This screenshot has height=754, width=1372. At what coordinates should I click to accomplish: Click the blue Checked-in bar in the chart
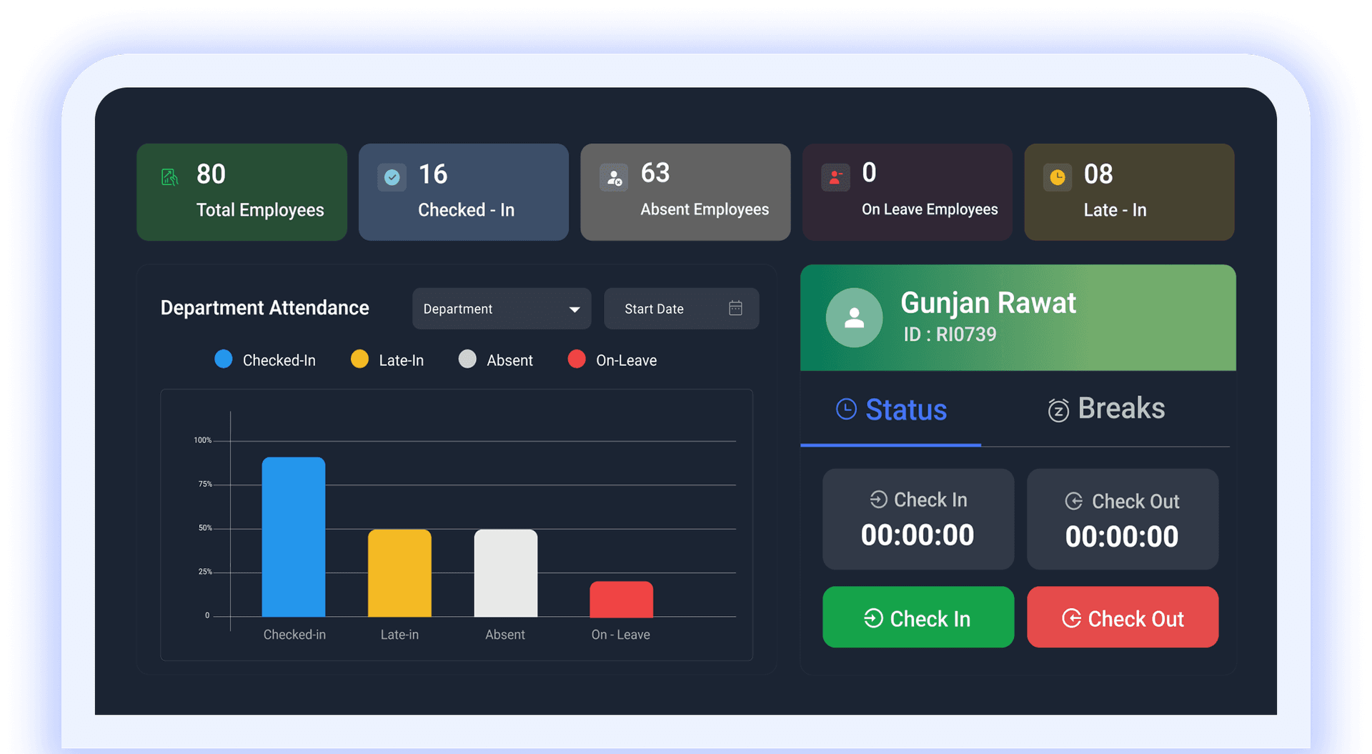(293, 536)
